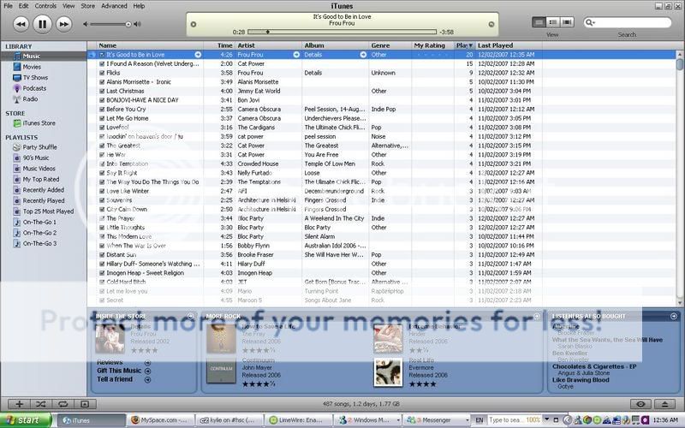This screenshot has width=685, height=428.
Task: Uncheck the Little Thoughts checkbox
Action: coord(102,228)
